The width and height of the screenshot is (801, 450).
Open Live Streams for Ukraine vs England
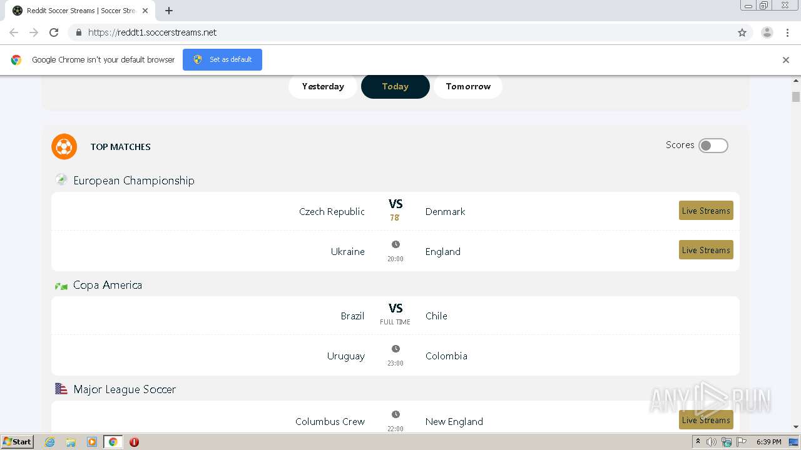706,250
